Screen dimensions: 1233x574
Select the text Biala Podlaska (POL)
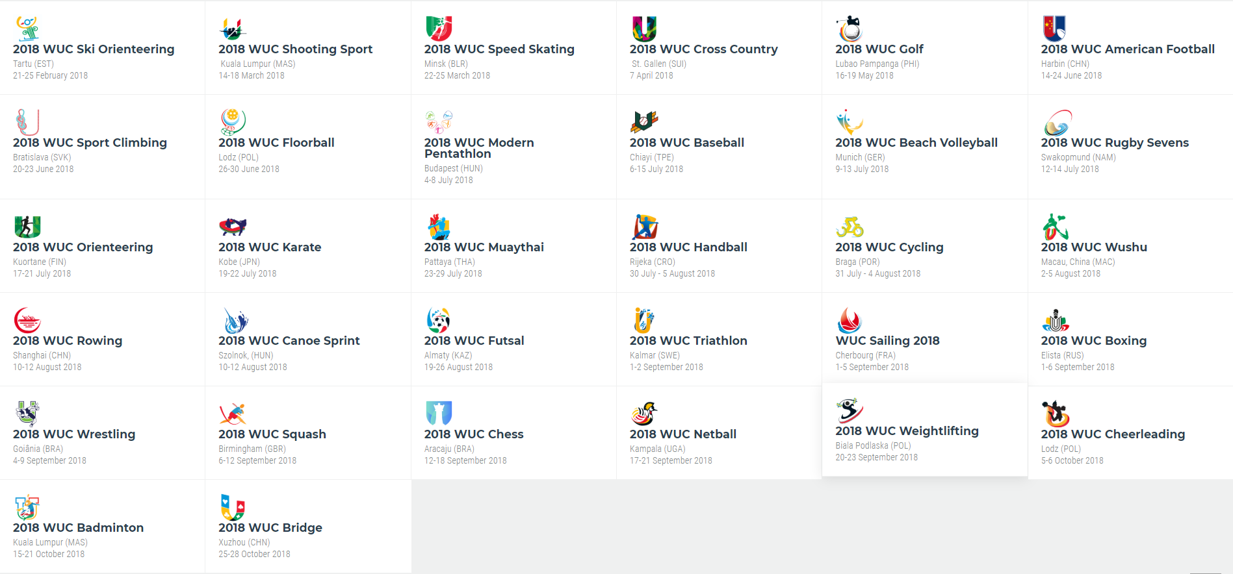coord(873,445)
